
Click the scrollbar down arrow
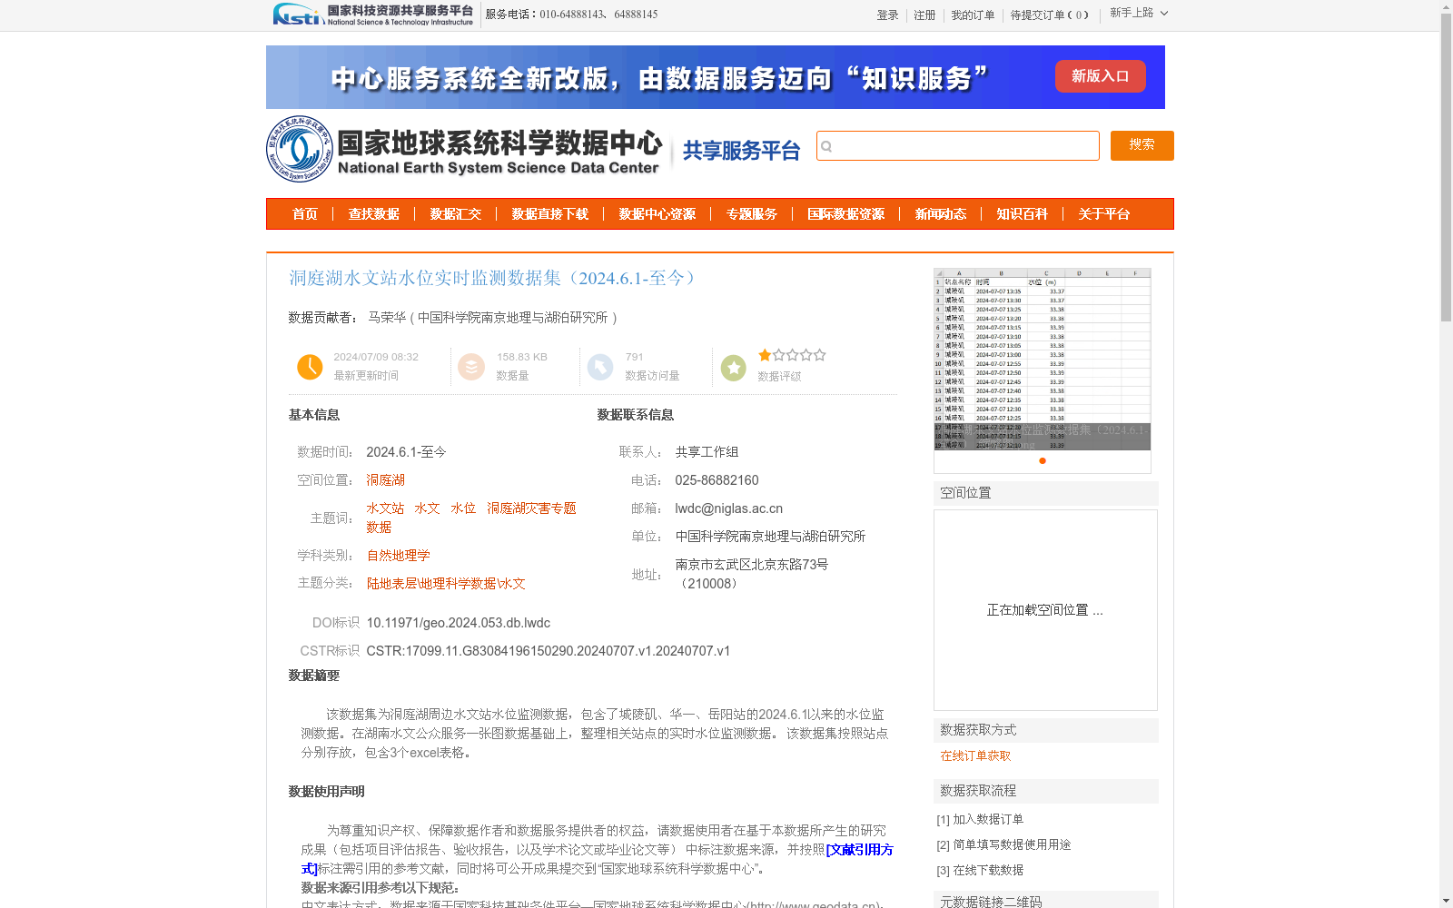(1446, 901)
